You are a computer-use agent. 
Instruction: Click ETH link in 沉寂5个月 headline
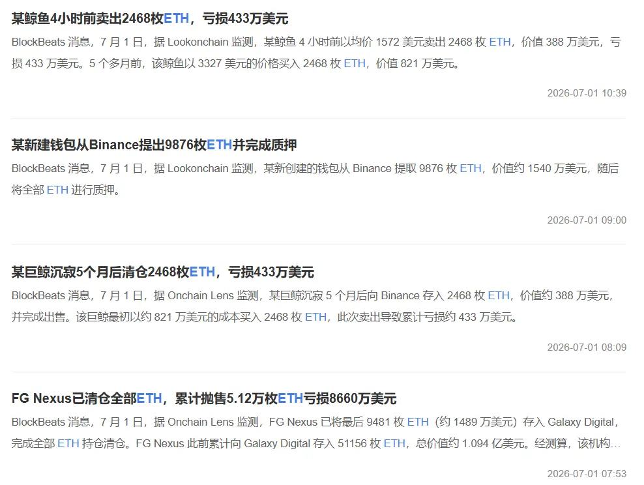(203, 272)
